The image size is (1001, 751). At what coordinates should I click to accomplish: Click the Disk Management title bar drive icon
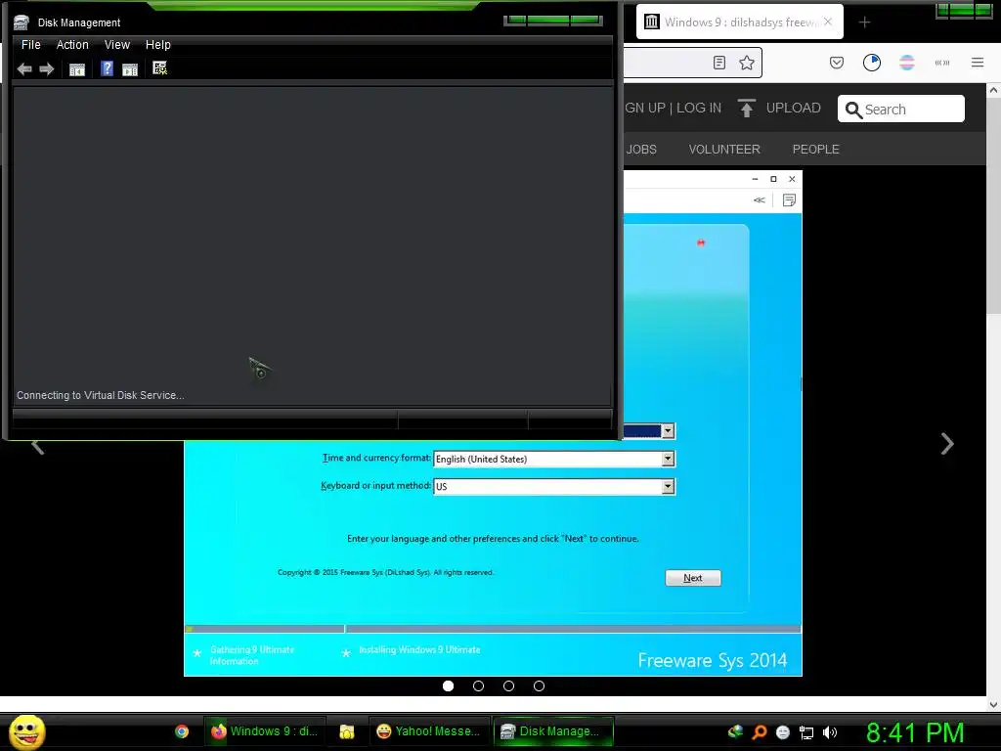tap(22, 22)
